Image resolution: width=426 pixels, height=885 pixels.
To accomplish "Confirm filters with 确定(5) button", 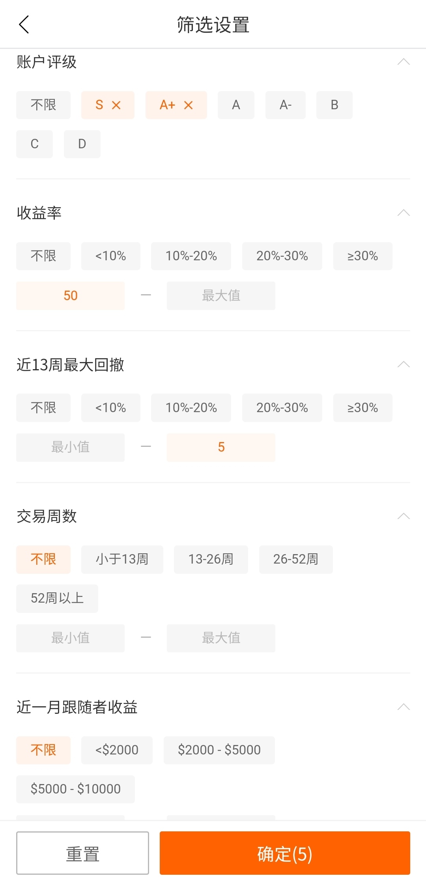I will (x=285, y=853).
